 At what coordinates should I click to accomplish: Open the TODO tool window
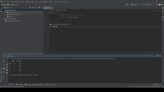click(12, 85)
